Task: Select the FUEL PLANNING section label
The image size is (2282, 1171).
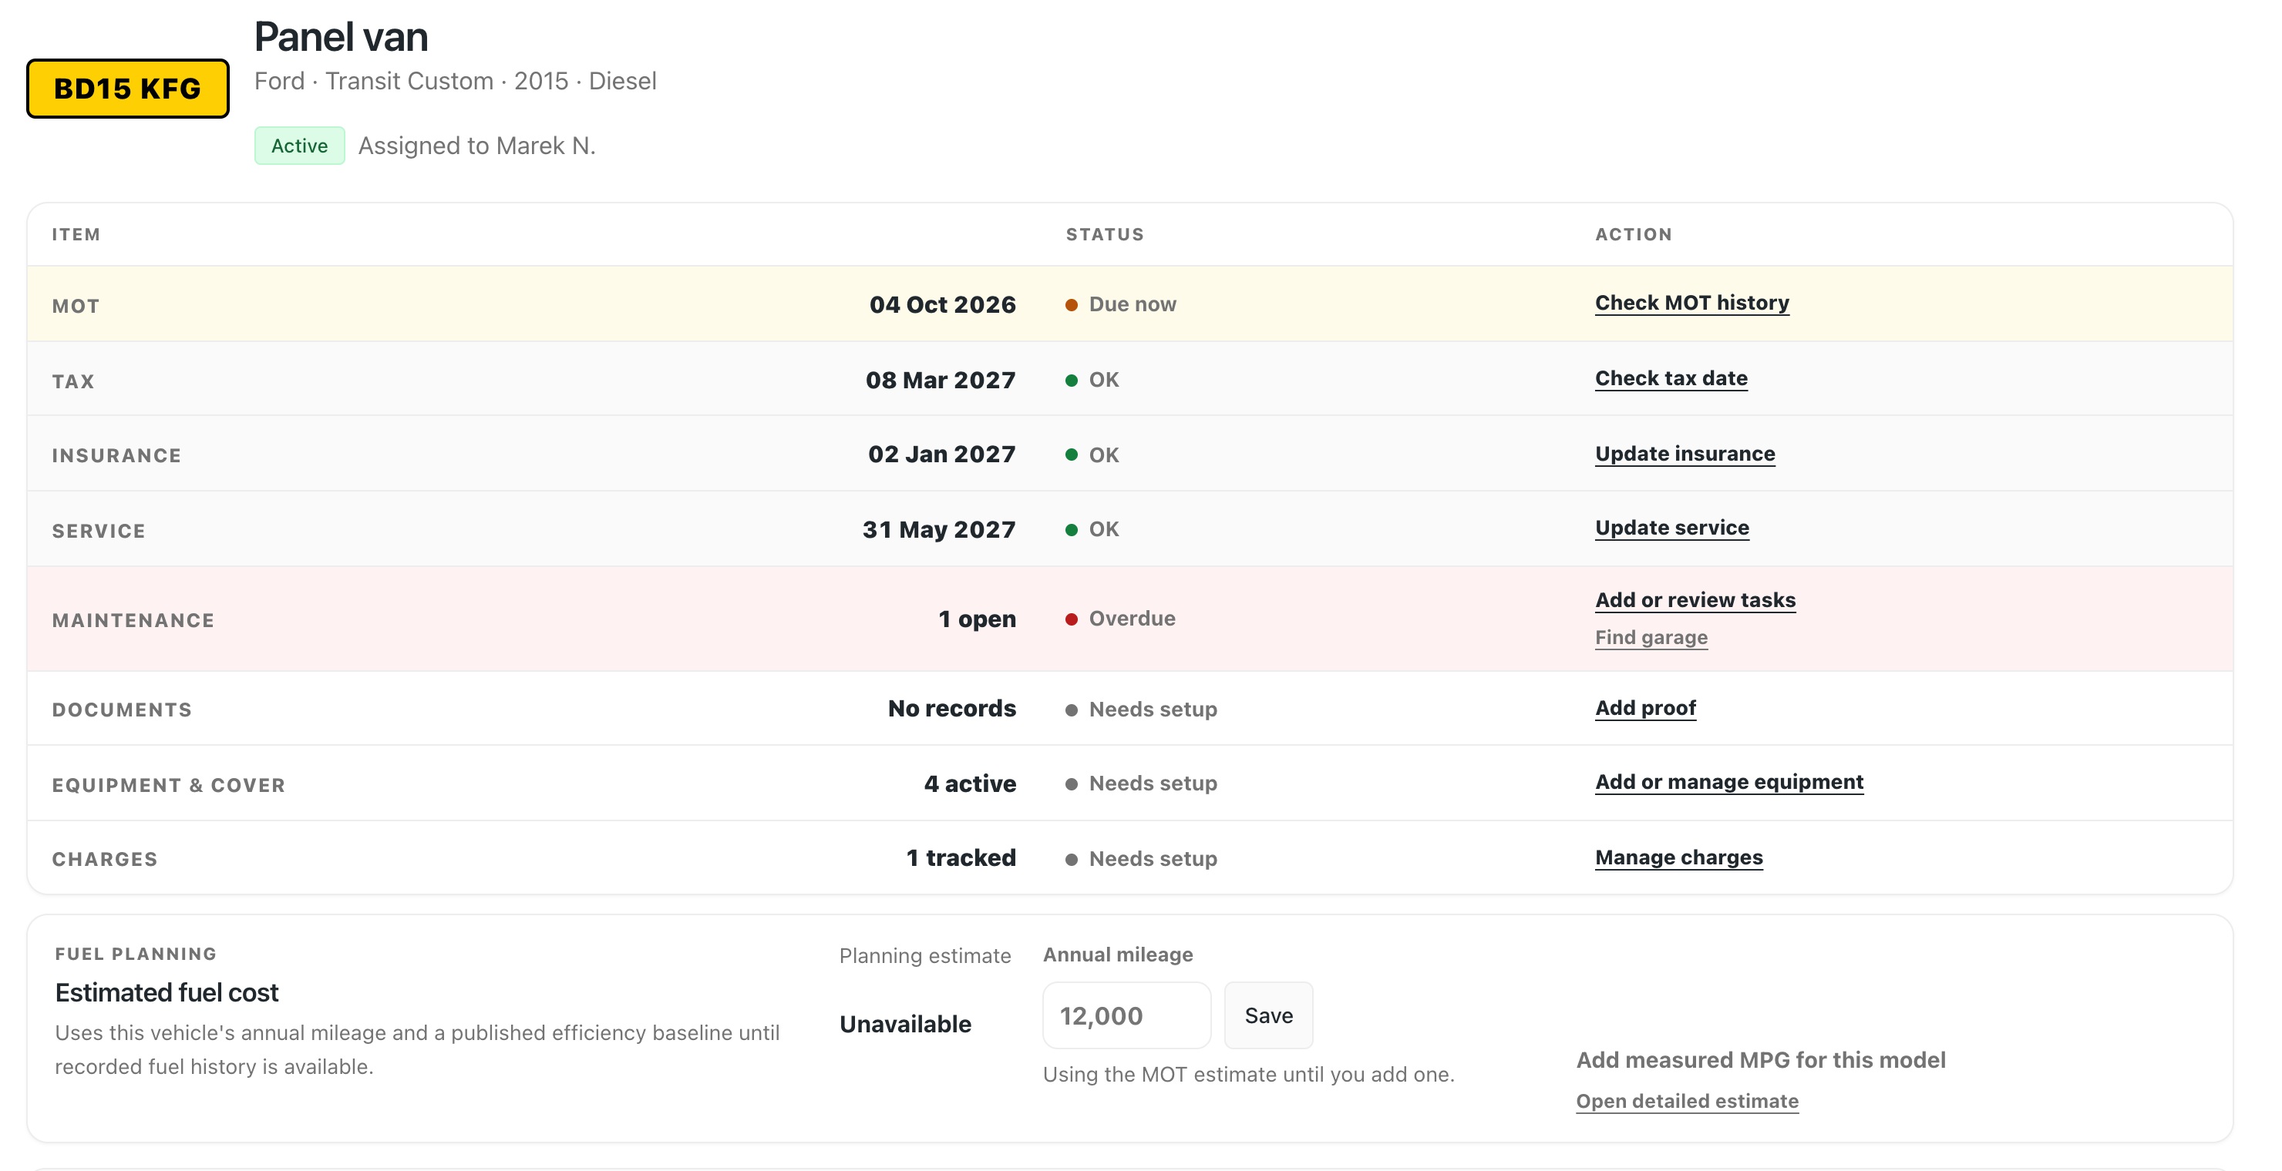Action: pyautogui.click(x=136, y=955)
